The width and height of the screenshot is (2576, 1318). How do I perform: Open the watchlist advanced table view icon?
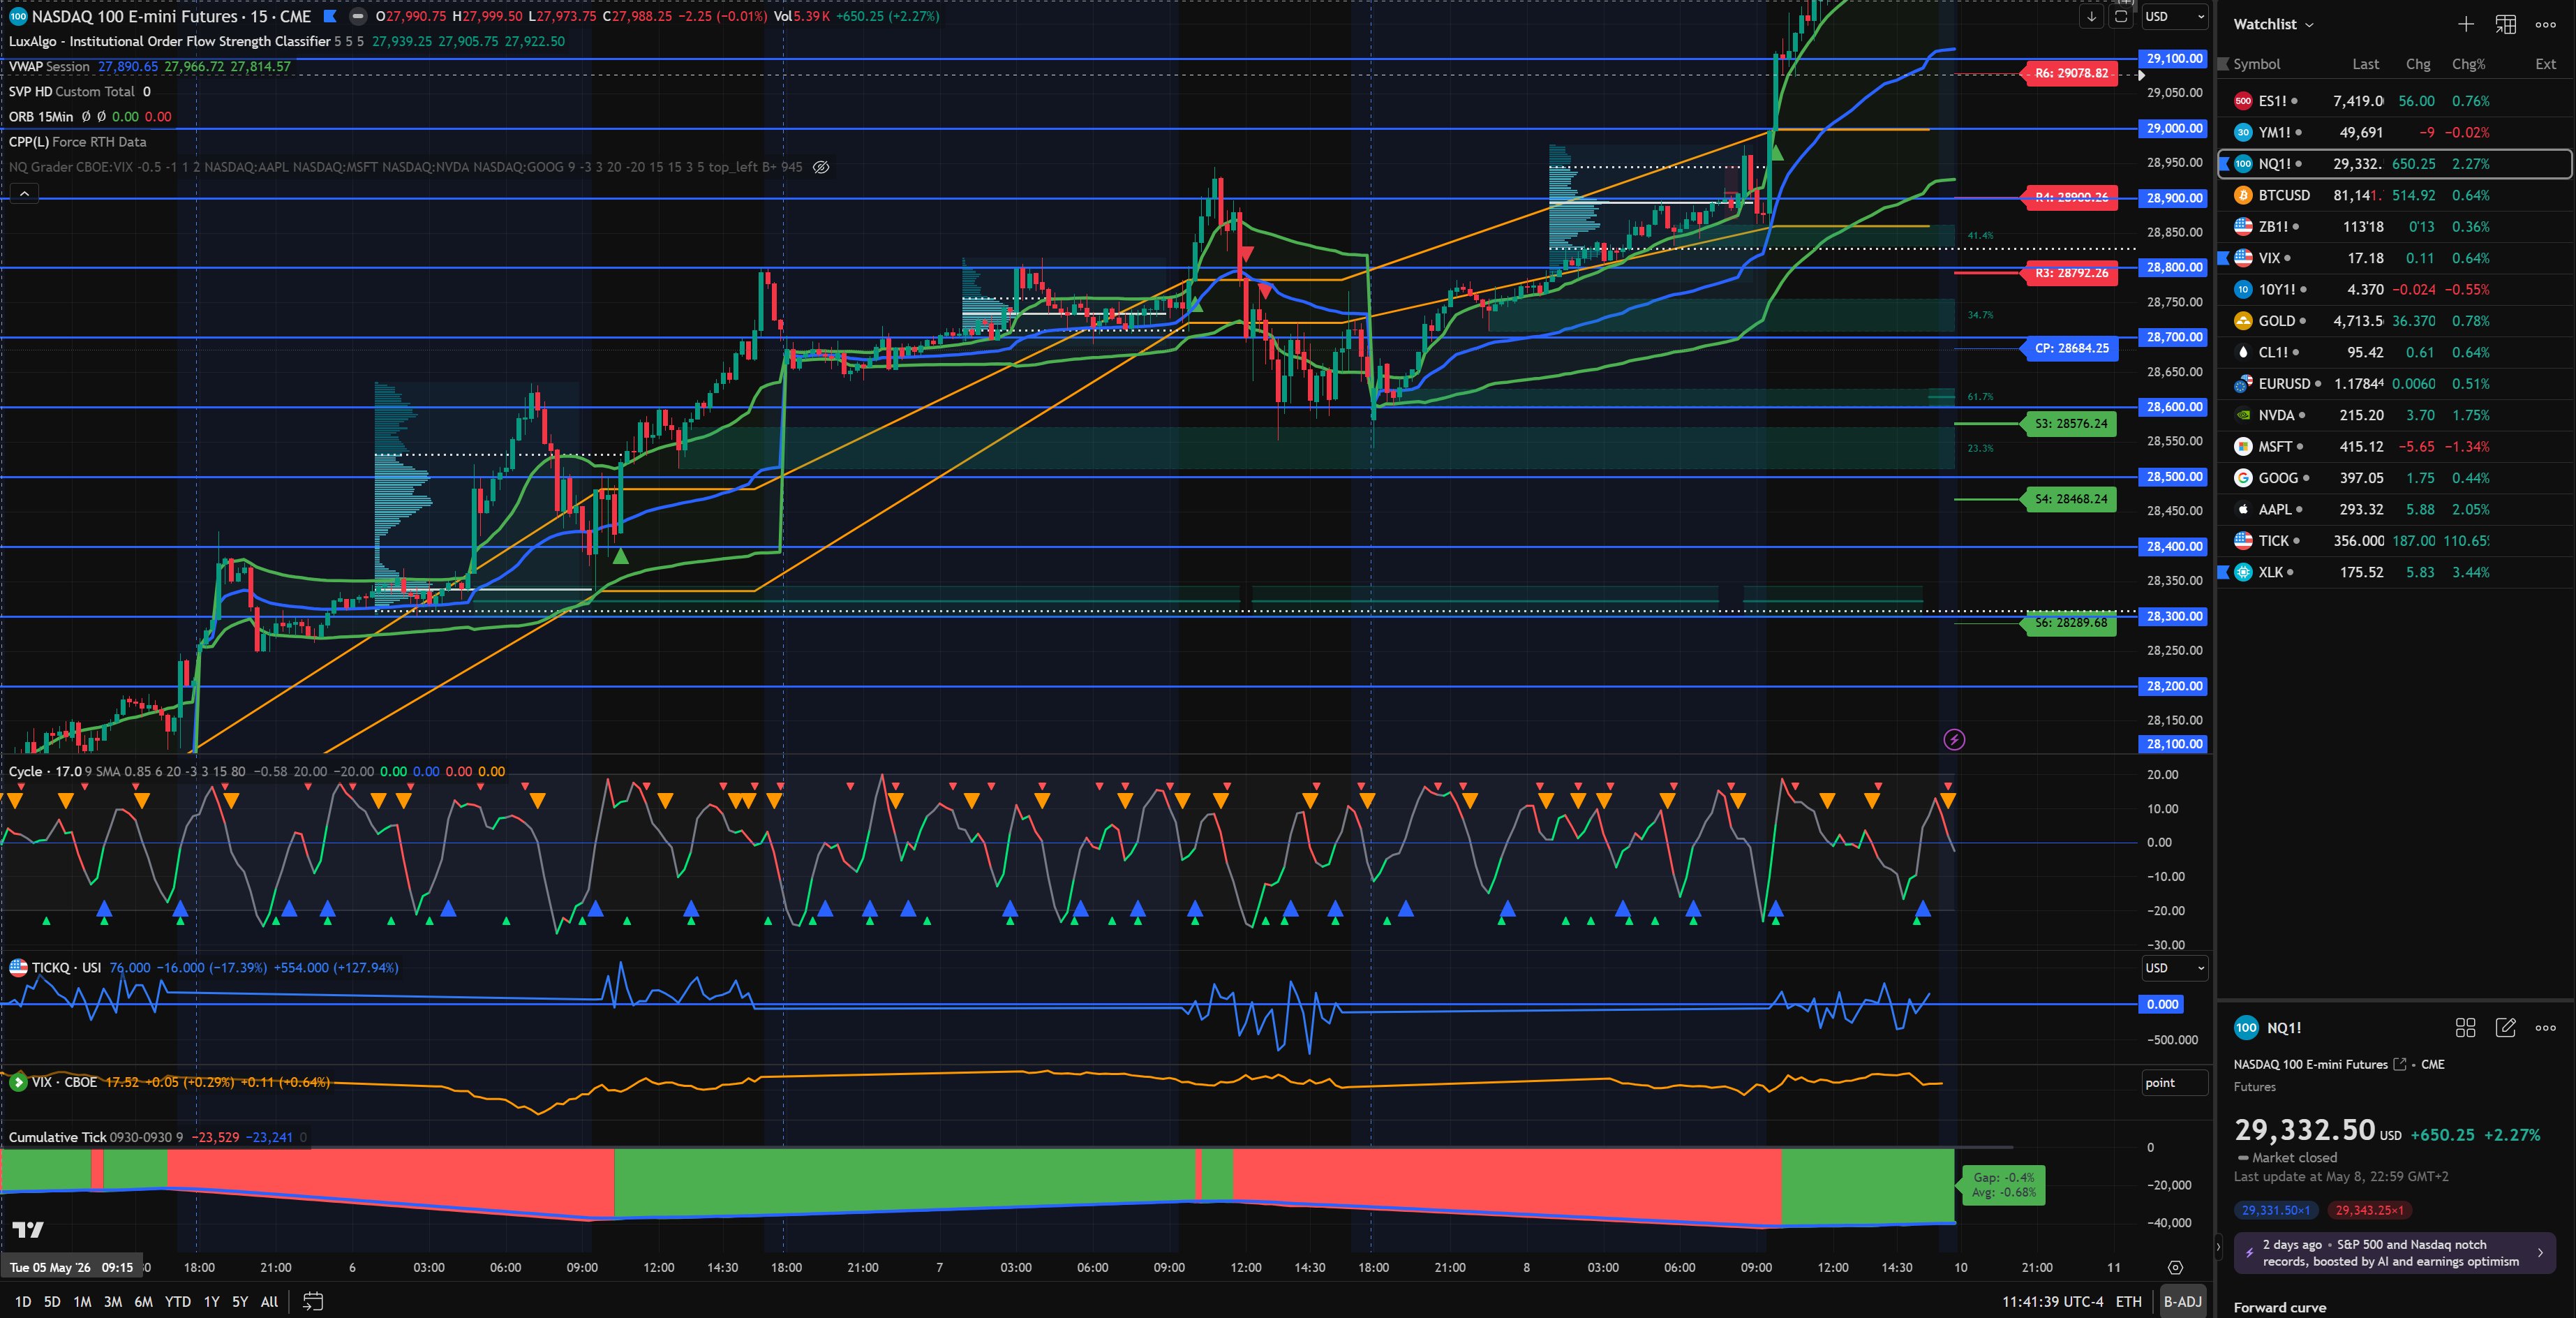[2505, 24]
